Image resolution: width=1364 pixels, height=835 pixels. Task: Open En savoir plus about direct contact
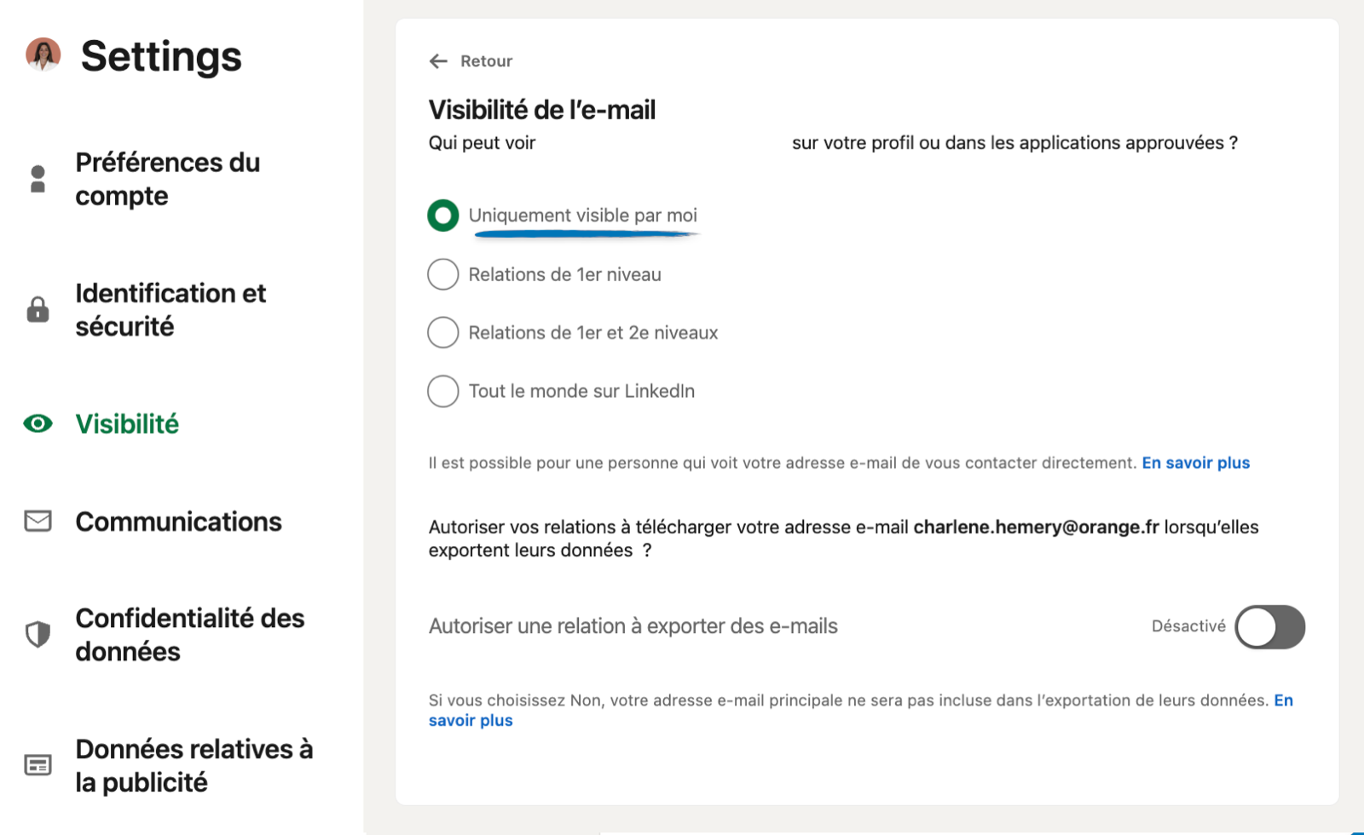(x=1195, y=463)
